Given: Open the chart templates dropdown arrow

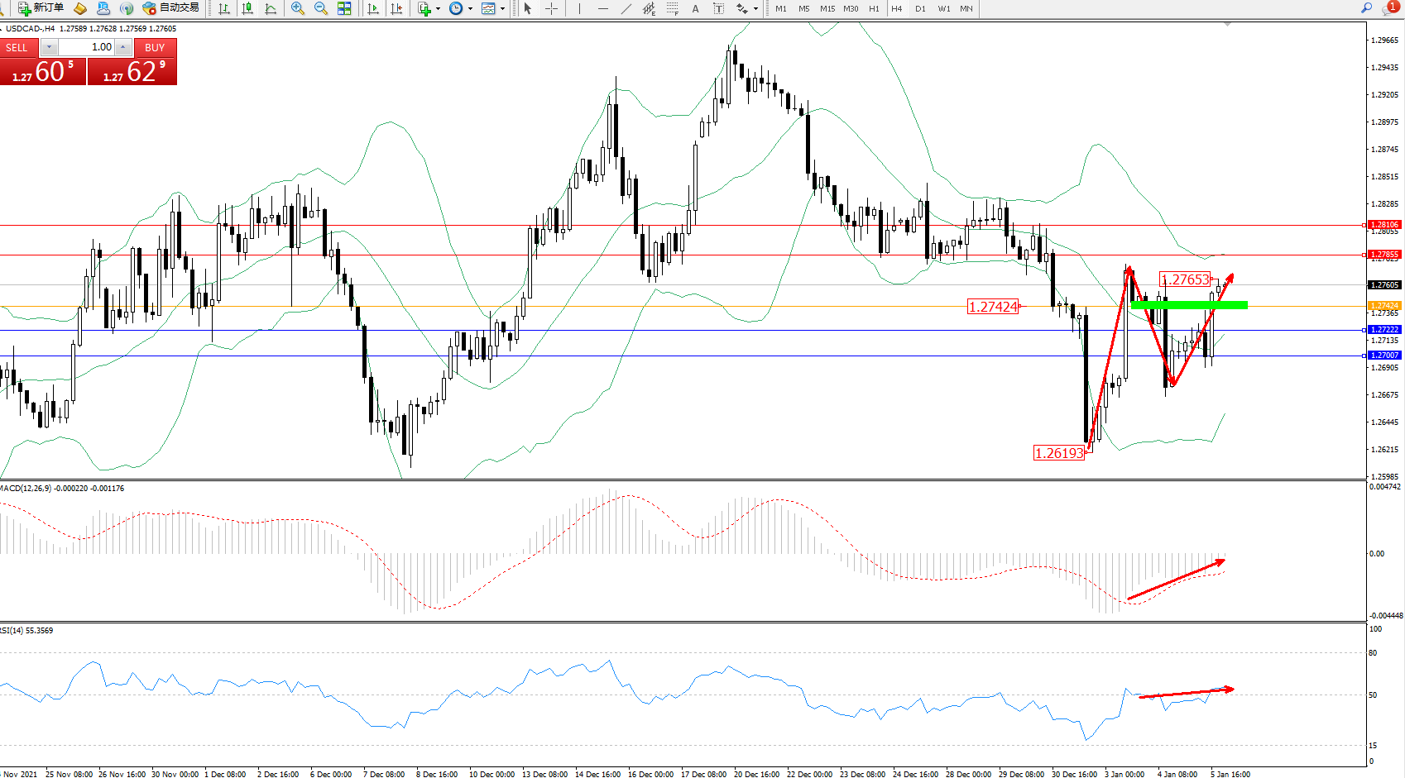Looking at the screenshot, I should [x=502, y=8].
